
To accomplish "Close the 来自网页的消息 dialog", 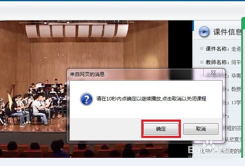I will [213, 72].
